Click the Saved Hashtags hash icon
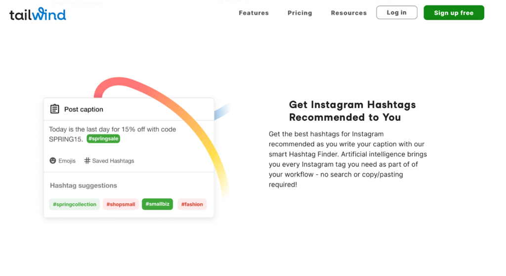This screenshot has width=506, height=276. pos(87,161)
